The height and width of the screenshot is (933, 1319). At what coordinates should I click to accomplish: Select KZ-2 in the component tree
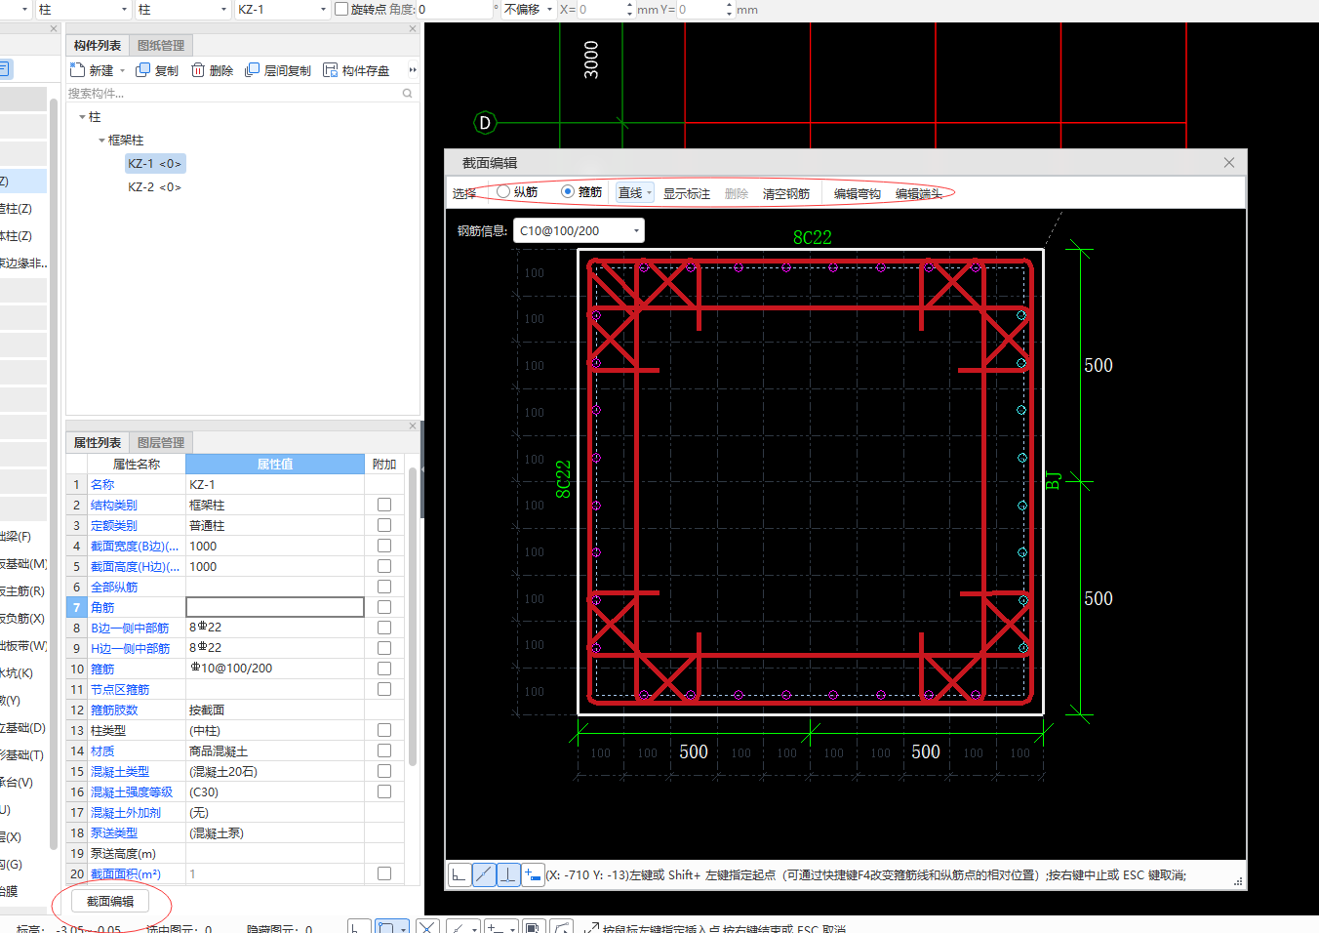click(154, 187)
